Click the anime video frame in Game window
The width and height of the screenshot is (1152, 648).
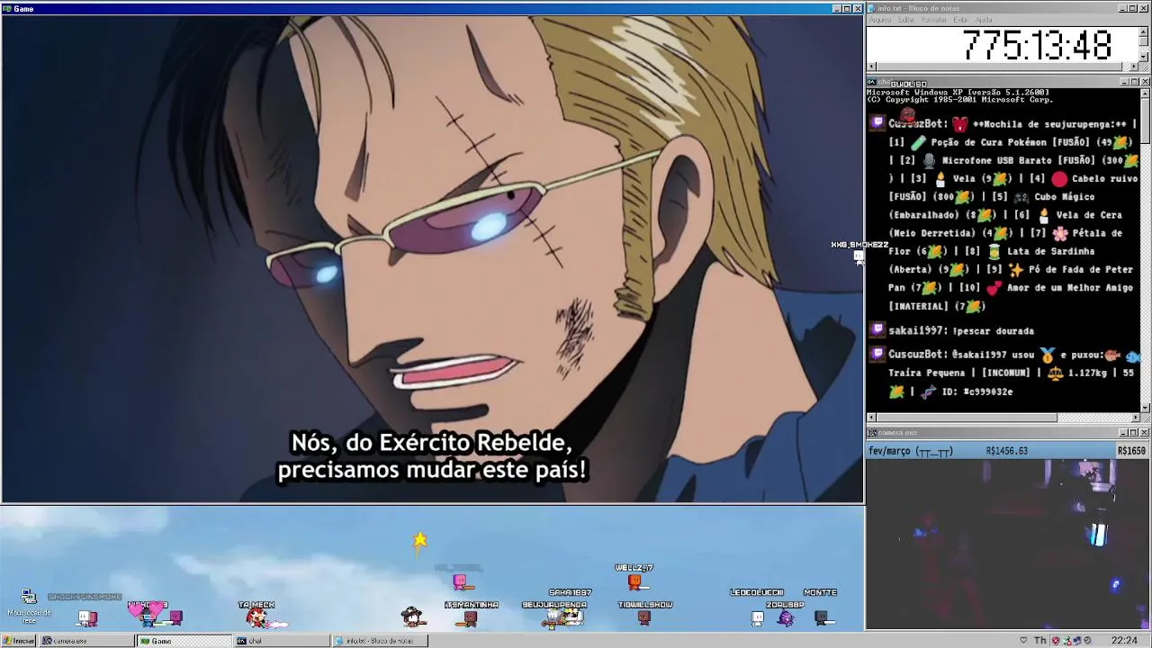point(433,259)
